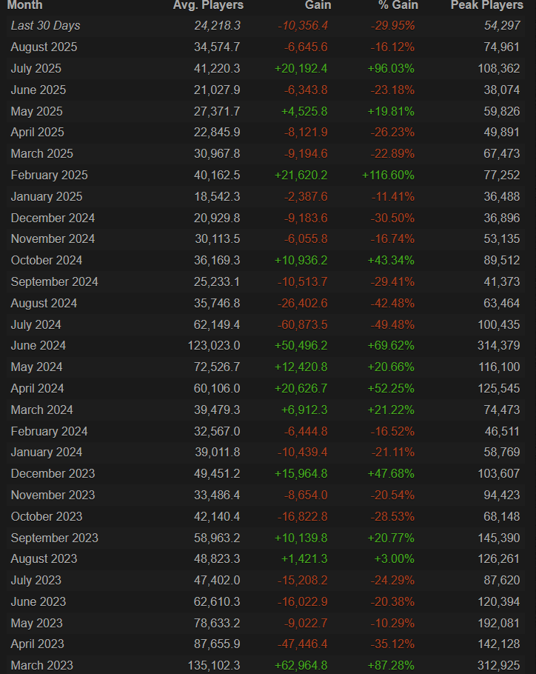
Task: Click the Avg. Players column header
Action: [208, 5]
